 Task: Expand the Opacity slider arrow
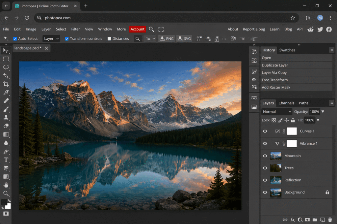(323, 112)
